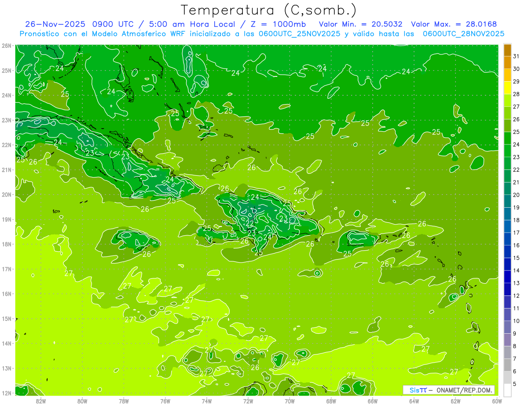Screen dimensions: 528x407
Task: Click the color bar label '15'
Action: [517, 258]
